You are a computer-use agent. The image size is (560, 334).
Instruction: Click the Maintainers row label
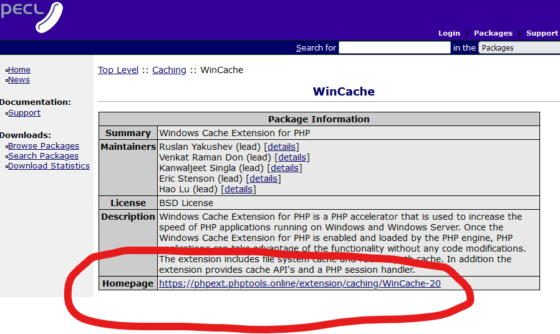128,147
